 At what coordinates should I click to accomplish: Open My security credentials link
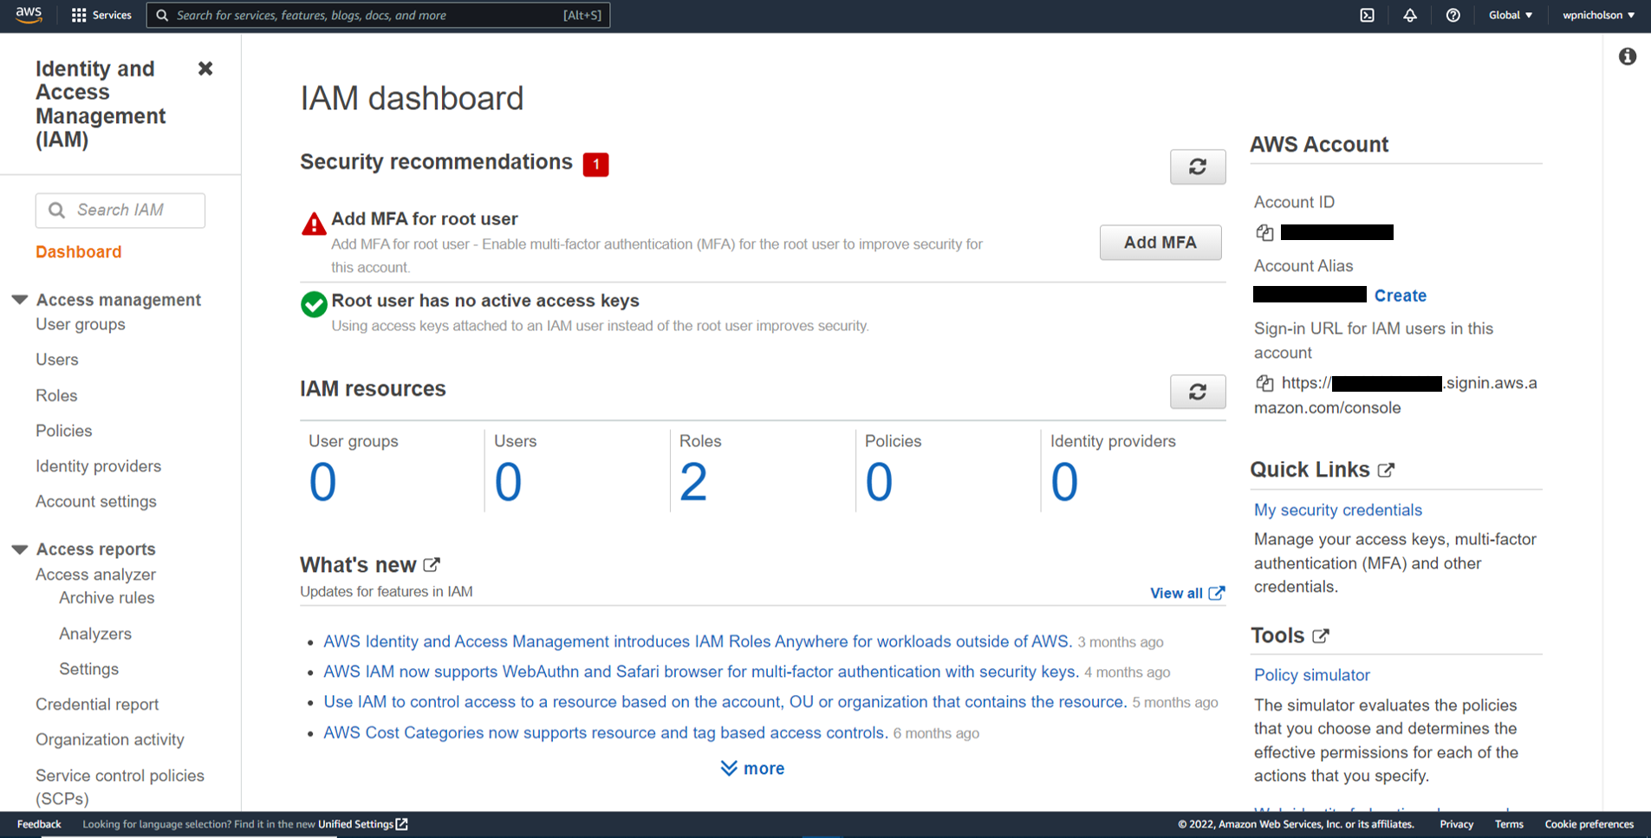[1337, 510]
